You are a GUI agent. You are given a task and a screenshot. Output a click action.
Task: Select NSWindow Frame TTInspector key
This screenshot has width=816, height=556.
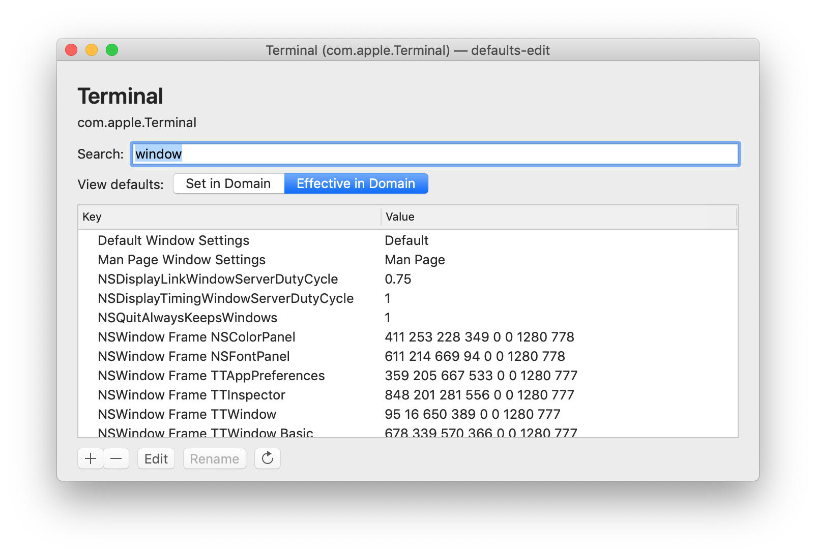click(192, 395)
